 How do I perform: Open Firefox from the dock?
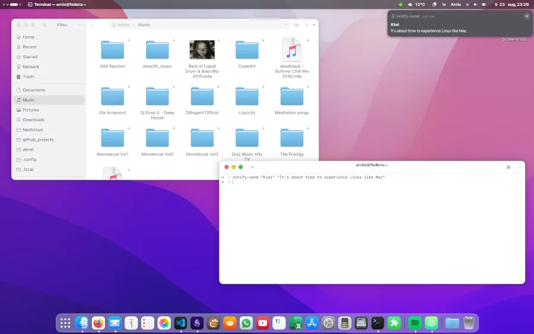[x=98, y=323]
